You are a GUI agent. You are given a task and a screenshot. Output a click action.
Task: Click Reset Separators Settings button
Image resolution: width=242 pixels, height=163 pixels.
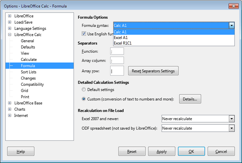[x=153, y=71]
